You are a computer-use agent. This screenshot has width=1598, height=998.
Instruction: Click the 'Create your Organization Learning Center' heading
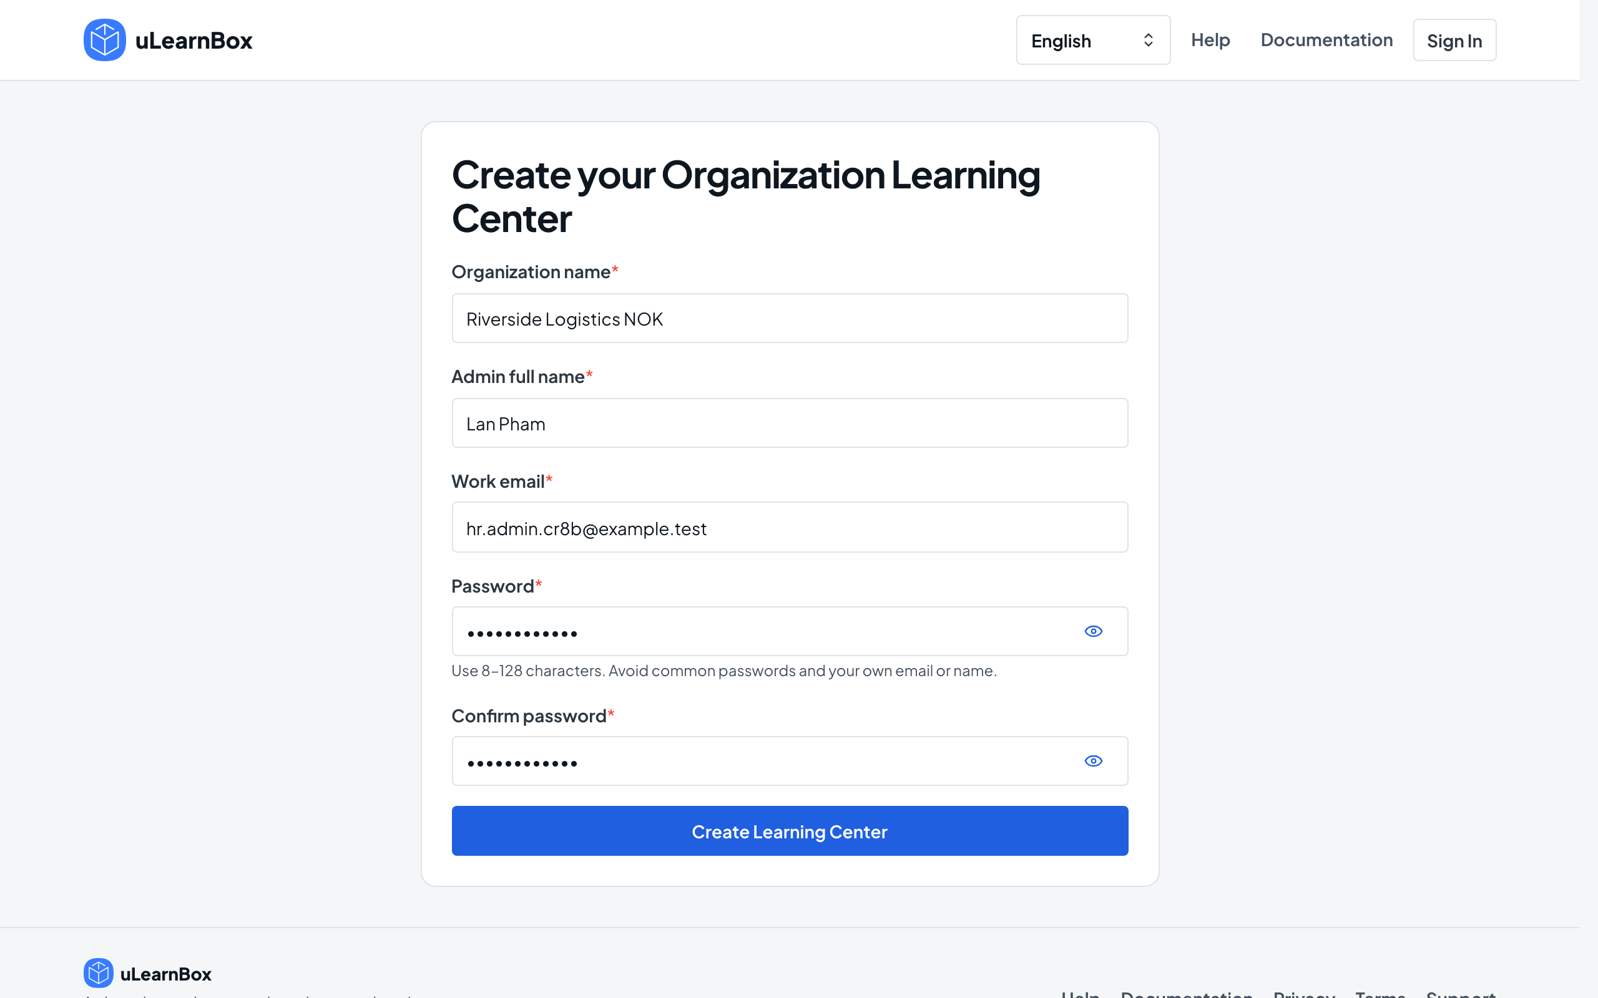tap(745, 196)
